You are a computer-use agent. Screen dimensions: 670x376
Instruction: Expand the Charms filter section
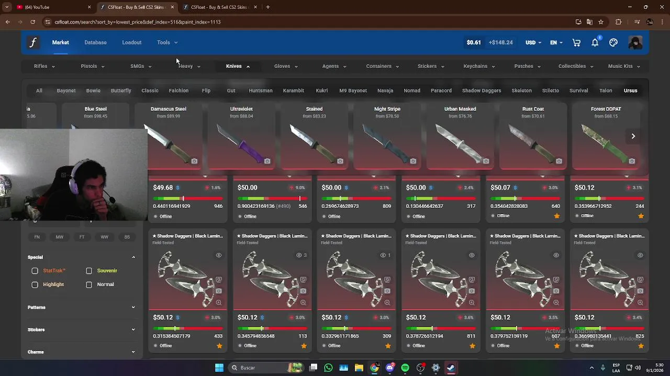81,352
